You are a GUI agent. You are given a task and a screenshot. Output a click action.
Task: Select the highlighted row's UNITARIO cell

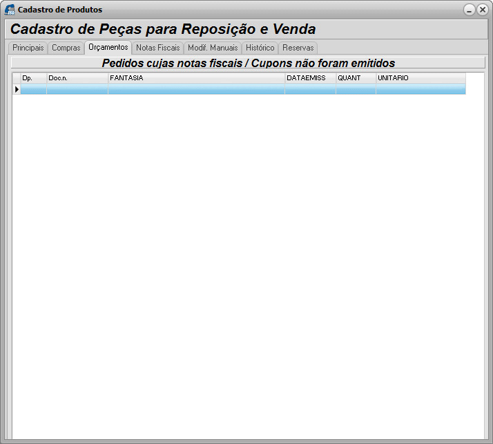click(x=421, y=89)
